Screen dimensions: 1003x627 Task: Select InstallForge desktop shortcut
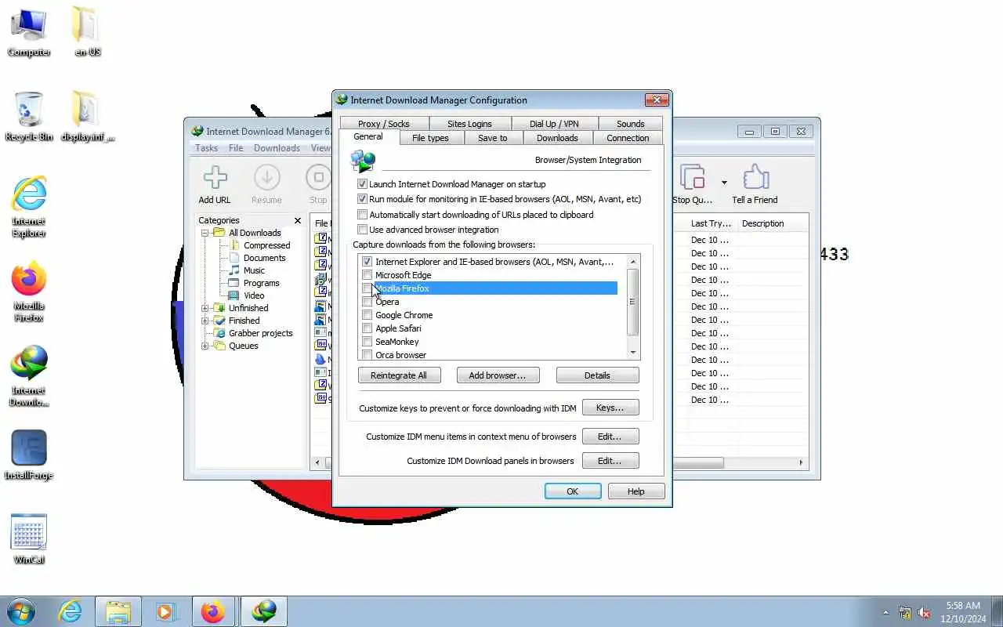pos(29,456)
